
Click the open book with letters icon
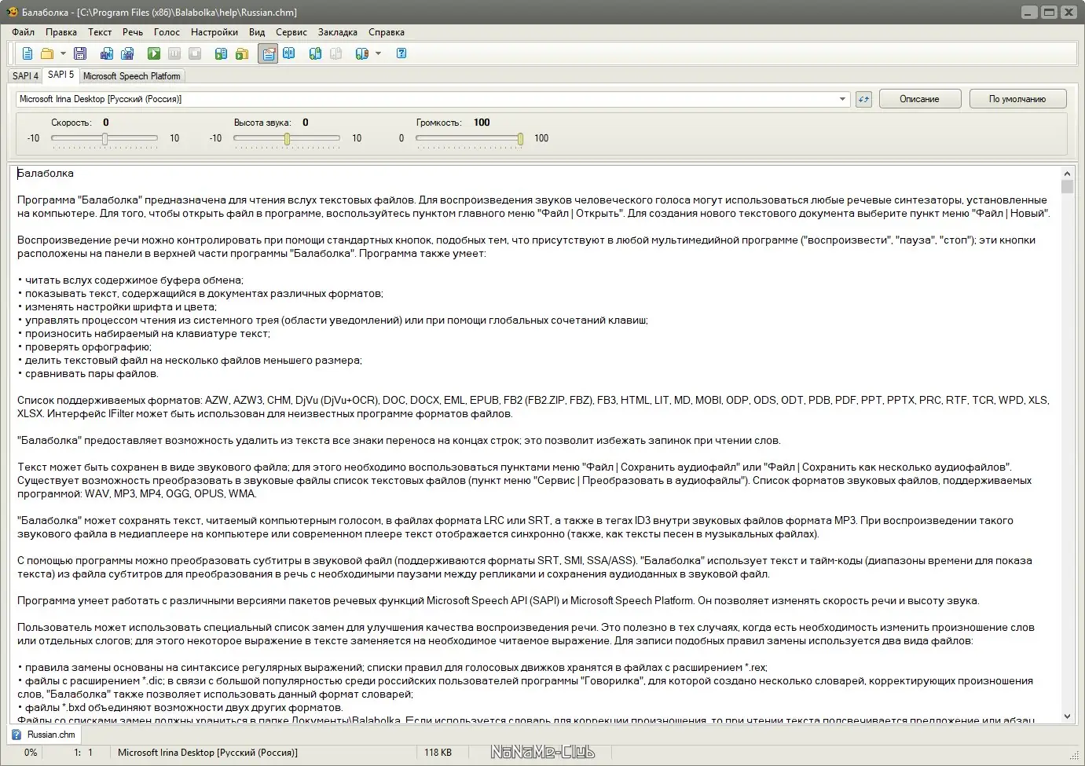pos(289,53)
